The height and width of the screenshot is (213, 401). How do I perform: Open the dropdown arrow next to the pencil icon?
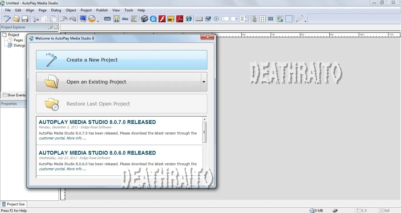click(305, 21)
